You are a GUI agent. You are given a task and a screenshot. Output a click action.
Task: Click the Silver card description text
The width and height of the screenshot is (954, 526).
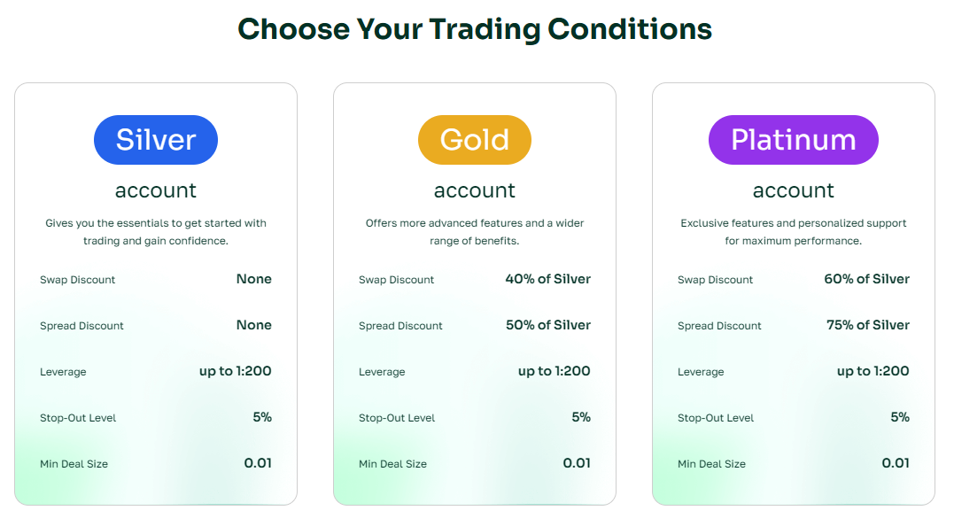(156, 232)
